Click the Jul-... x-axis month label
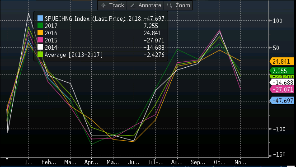 point(155,162)
